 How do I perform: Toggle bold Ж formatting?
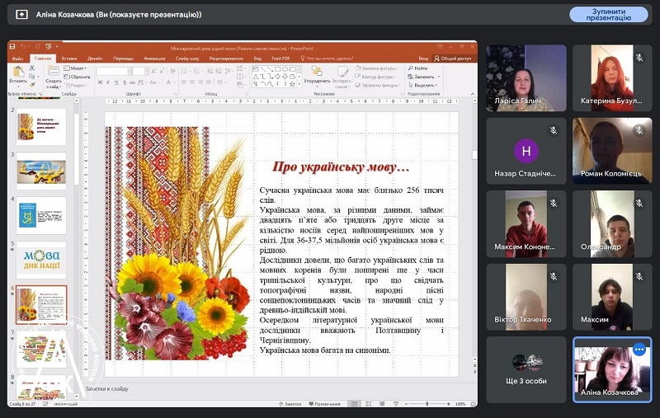tap(100, 82)
